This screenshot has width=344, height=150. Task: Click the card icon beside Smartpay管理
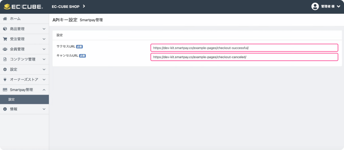tap(5, 90)
